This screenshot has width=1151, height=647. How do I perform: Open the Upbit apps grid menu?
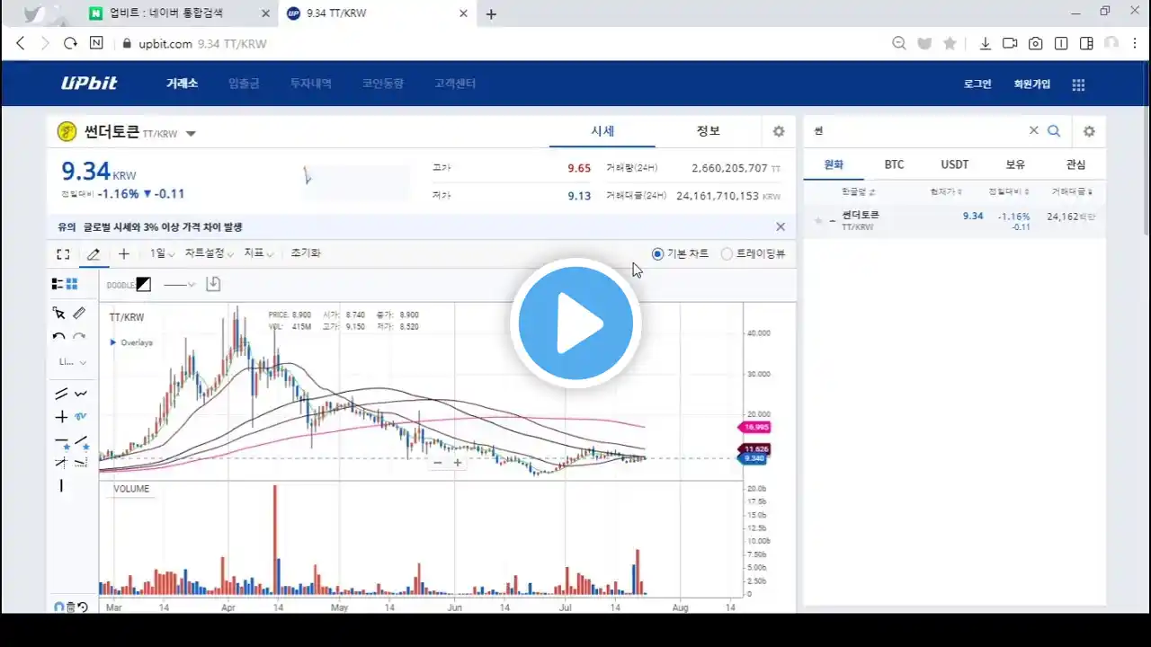point(1079,84)
